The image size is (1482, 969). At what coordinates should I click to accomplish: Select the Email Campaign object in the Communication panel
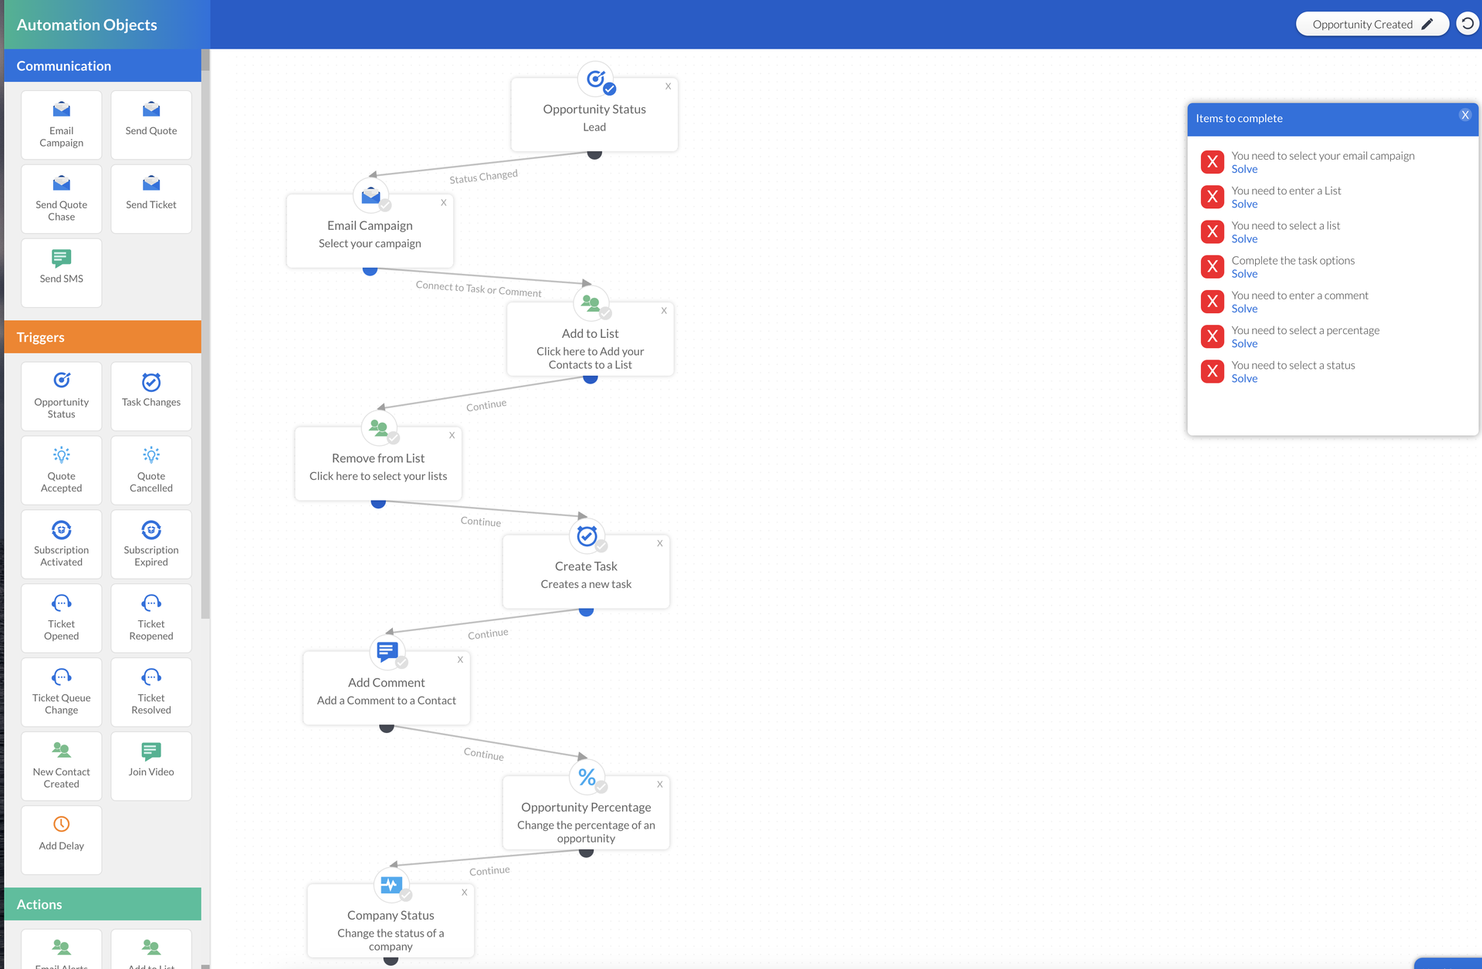[62, 125]
